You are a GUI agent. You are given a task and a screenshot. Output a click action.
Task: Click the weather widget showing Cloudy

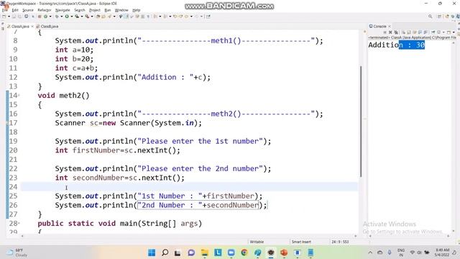[17, 253]
